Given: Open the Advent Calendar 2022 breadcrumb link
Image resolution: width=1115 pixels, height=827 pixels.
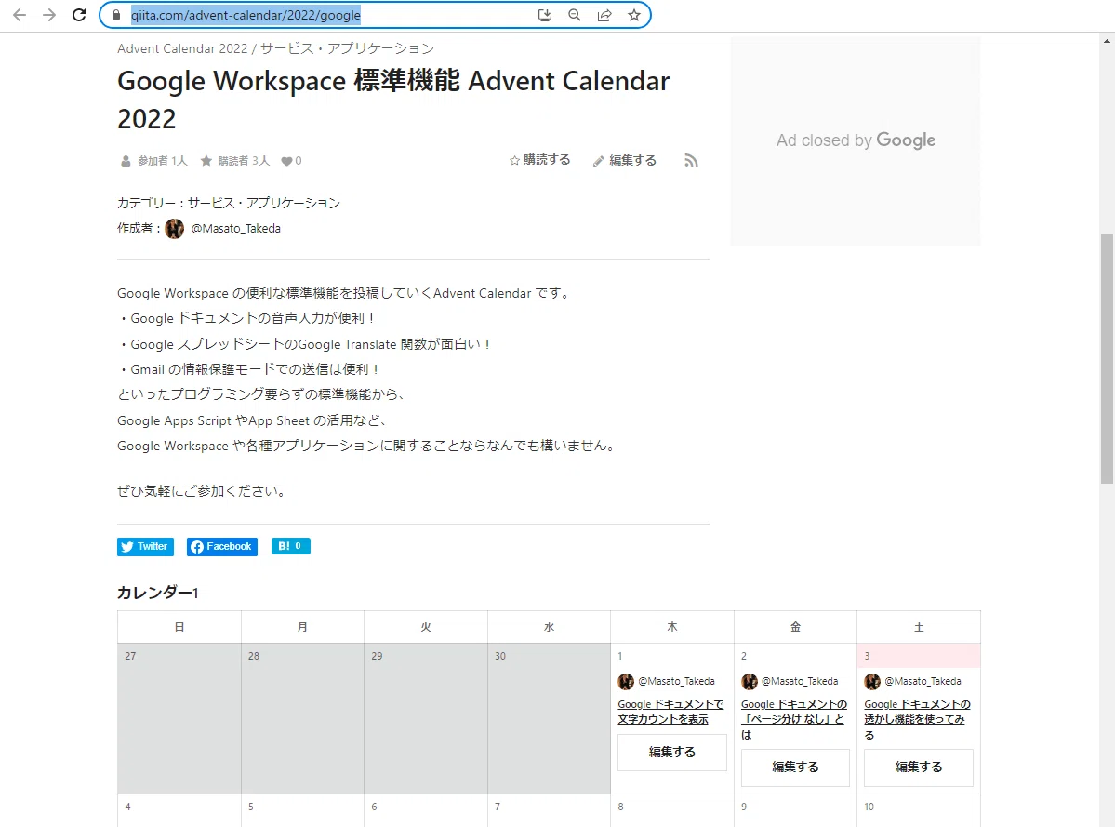Looking at the screenshot, I should 183,48.
